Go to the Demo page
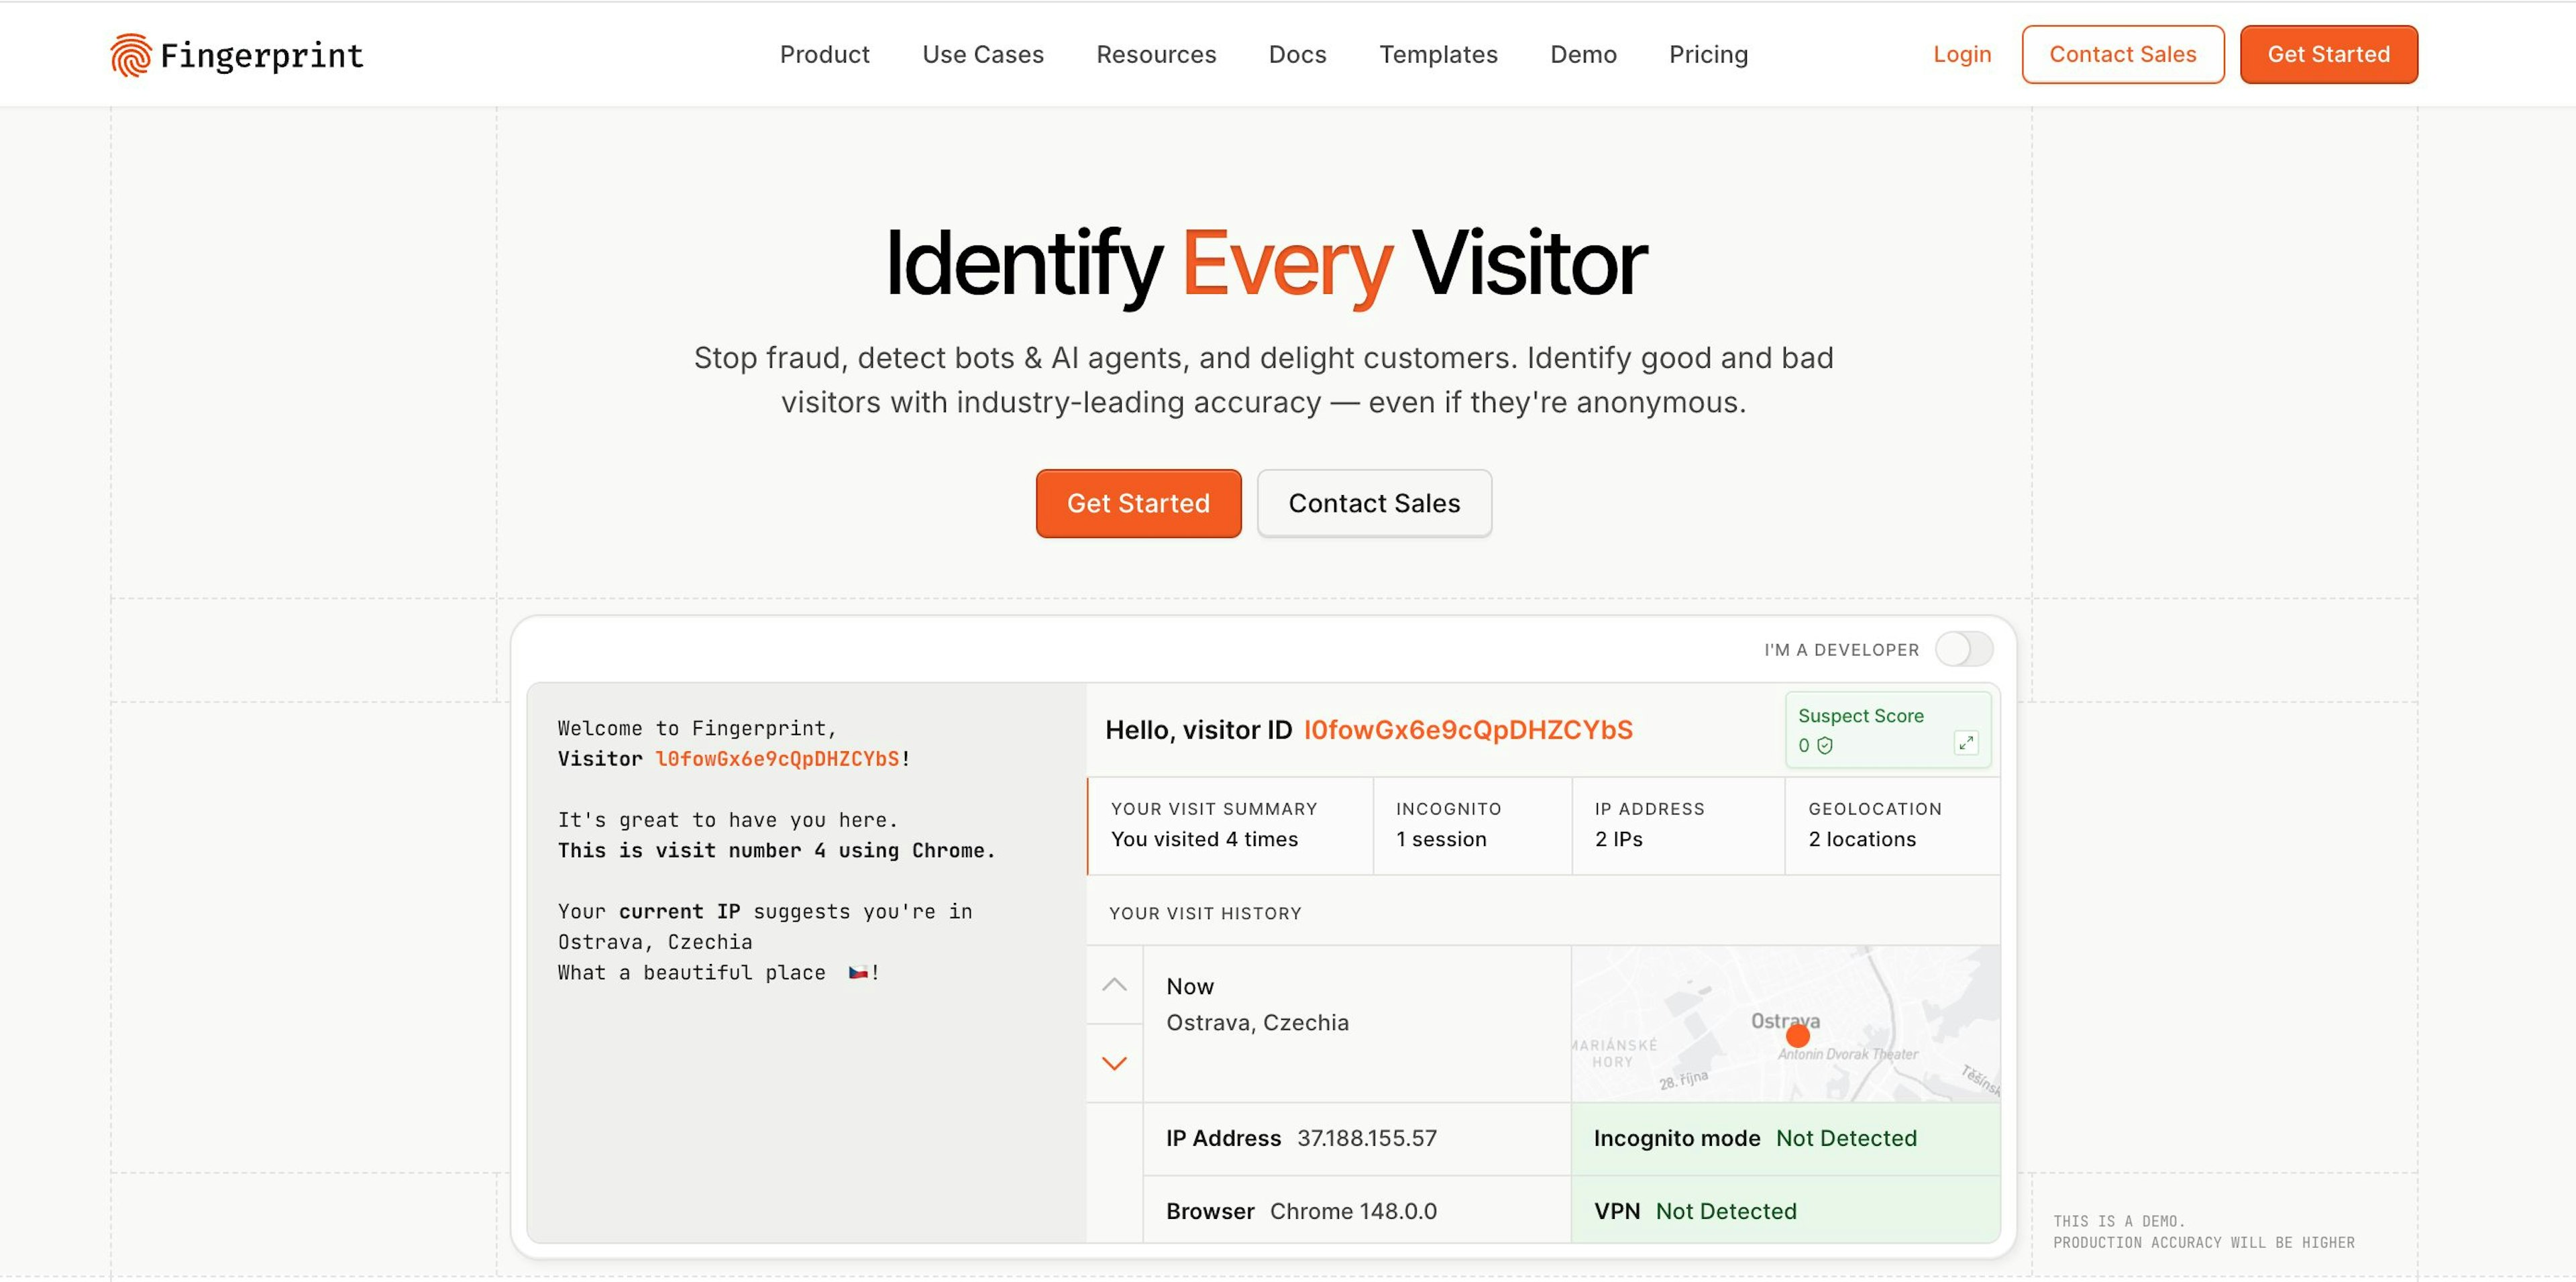 [1583, 54]
